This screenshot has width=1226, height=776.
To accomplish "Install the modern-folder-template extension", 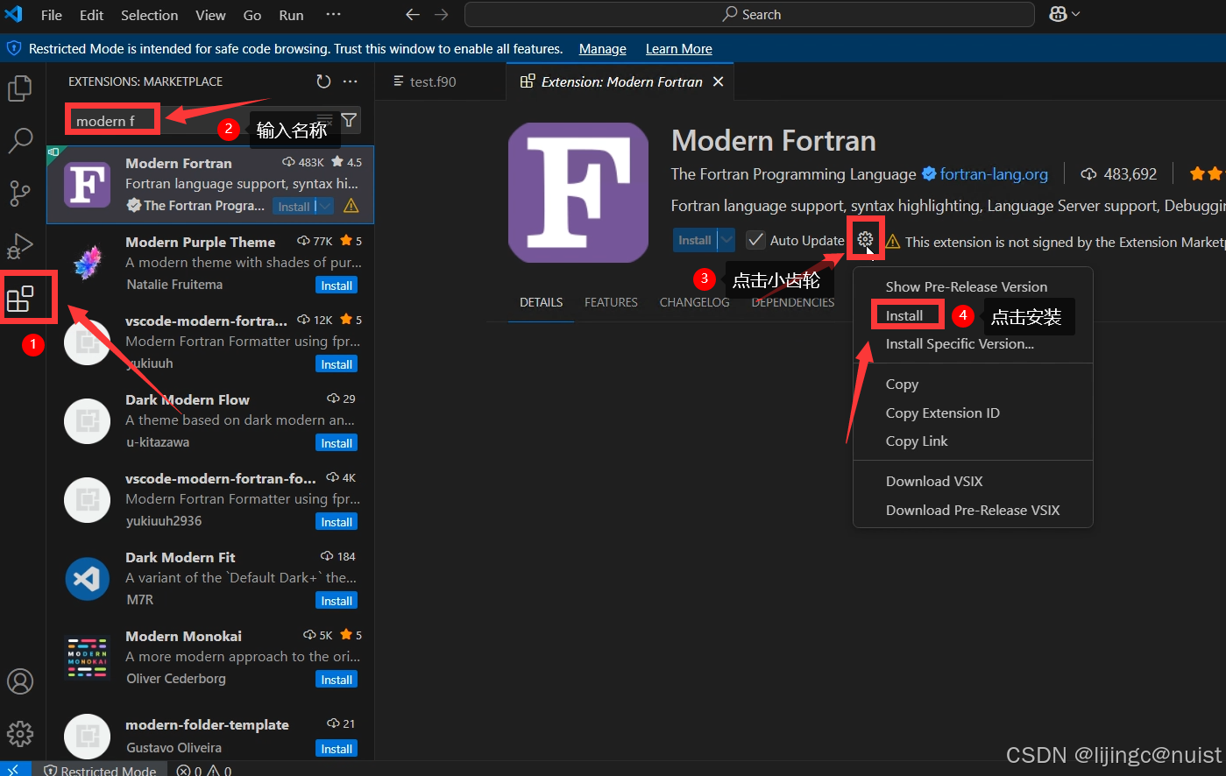I will coord(337,749).
